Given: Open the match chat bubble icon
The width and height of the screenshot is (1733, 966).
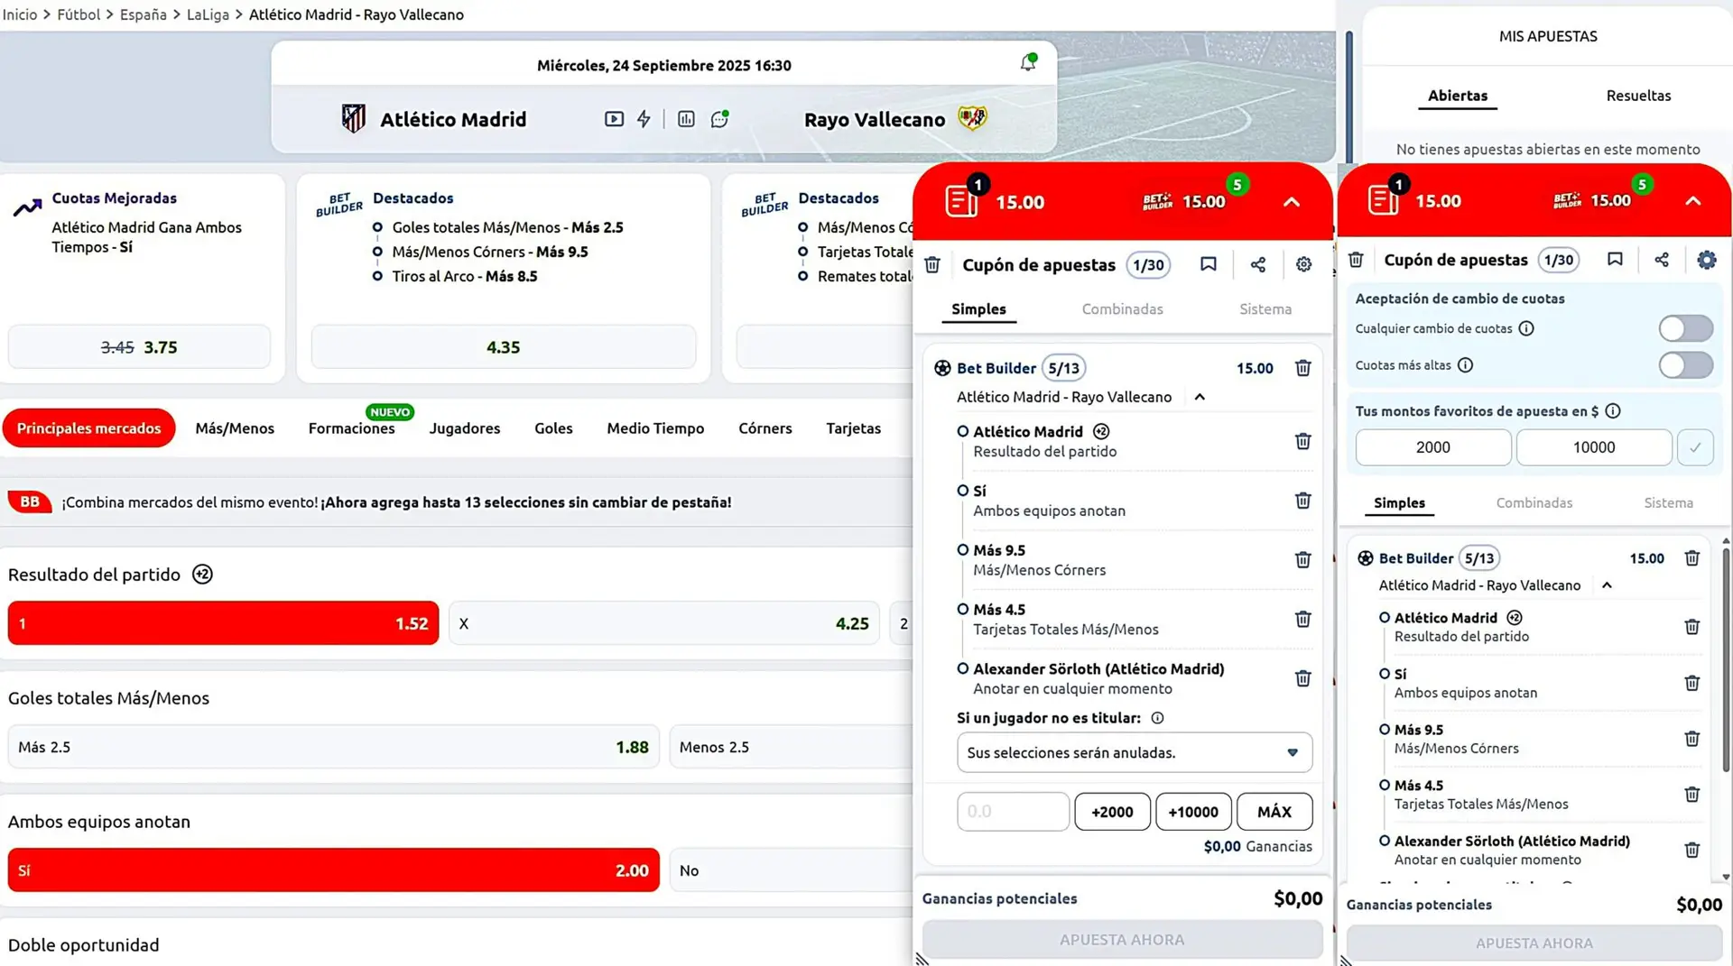Looking at the screenshot, I should click(x=719, y=119).
